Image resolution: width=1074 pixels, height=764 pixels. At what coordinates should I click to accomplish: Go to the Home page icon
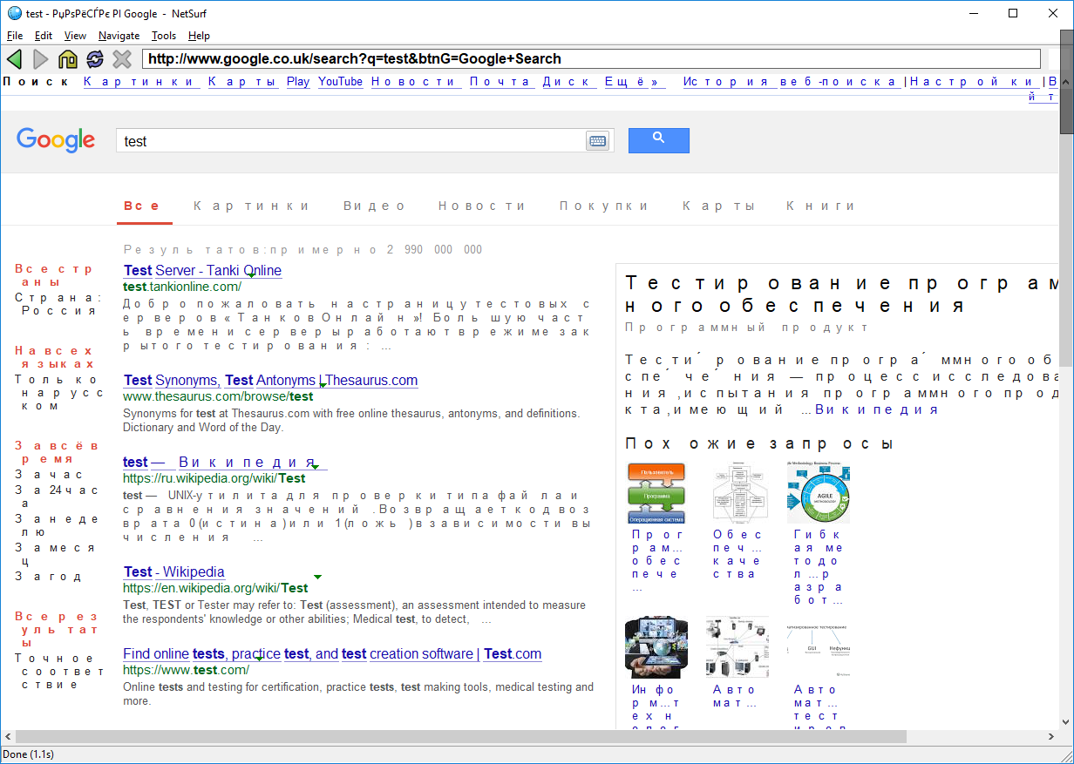pyautogui.click(x=68, y=59)
